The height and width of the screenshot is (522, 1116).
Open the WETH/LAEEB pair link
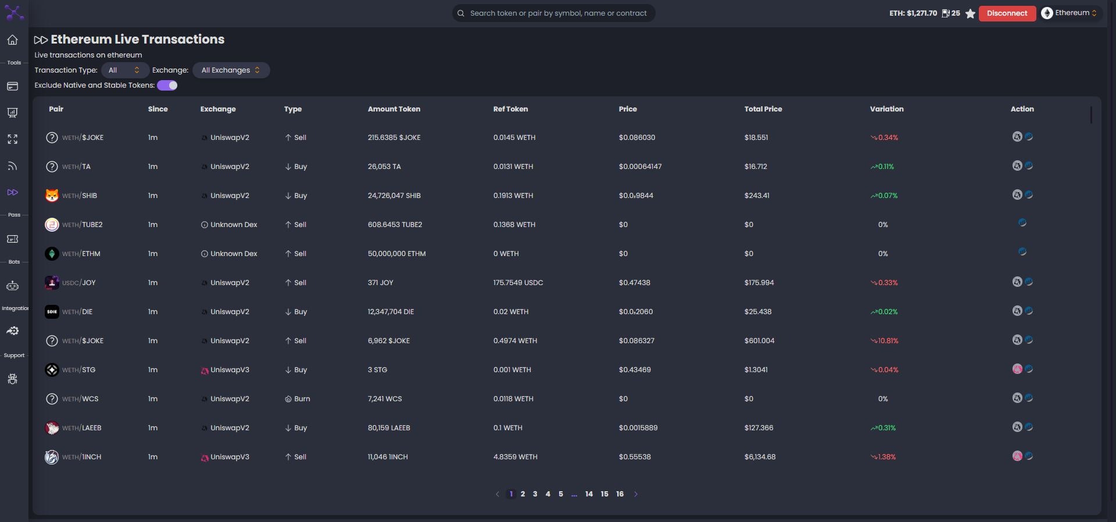pyautogui.click(x=81, y=428)
